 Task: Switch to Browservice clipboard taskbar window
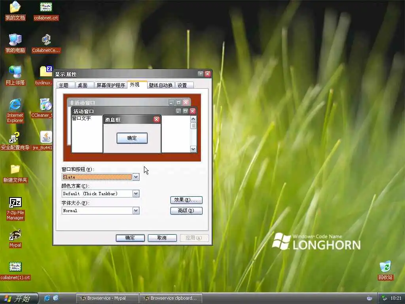[171, 298]
